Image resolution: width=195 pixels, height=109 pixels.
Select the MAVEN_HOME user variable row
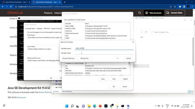(x=97, y=28)
